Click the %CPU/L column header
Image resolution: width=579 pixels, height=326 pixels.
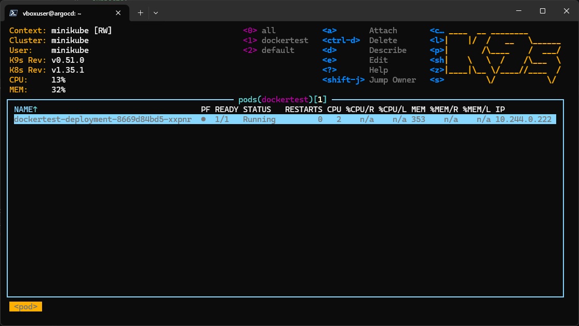click(x=393, y=110)
